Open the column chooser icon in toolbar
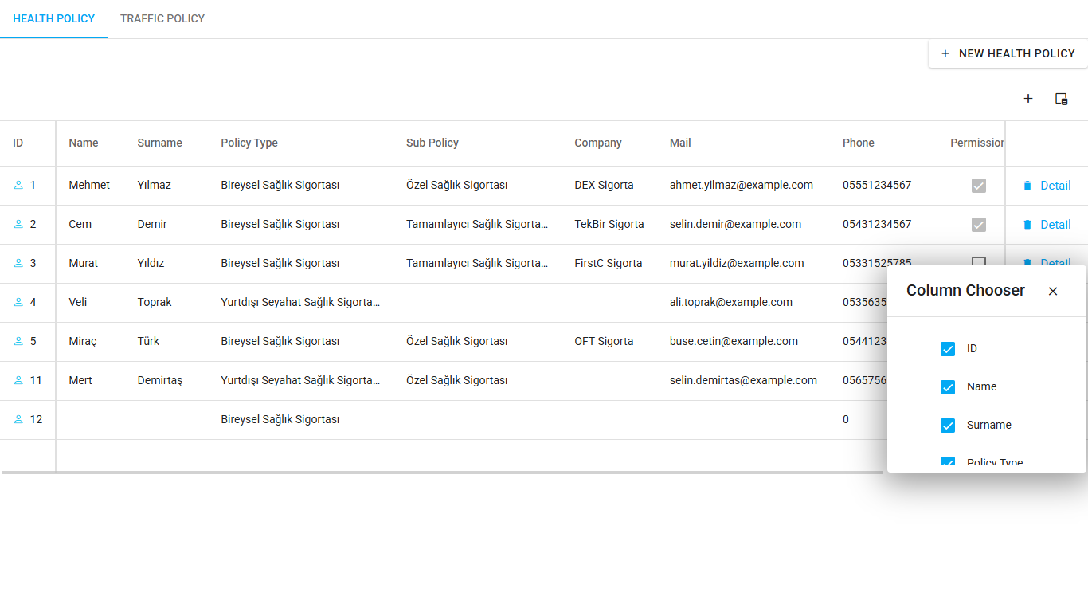1088x612 pixels. [x=1061, y=99]
